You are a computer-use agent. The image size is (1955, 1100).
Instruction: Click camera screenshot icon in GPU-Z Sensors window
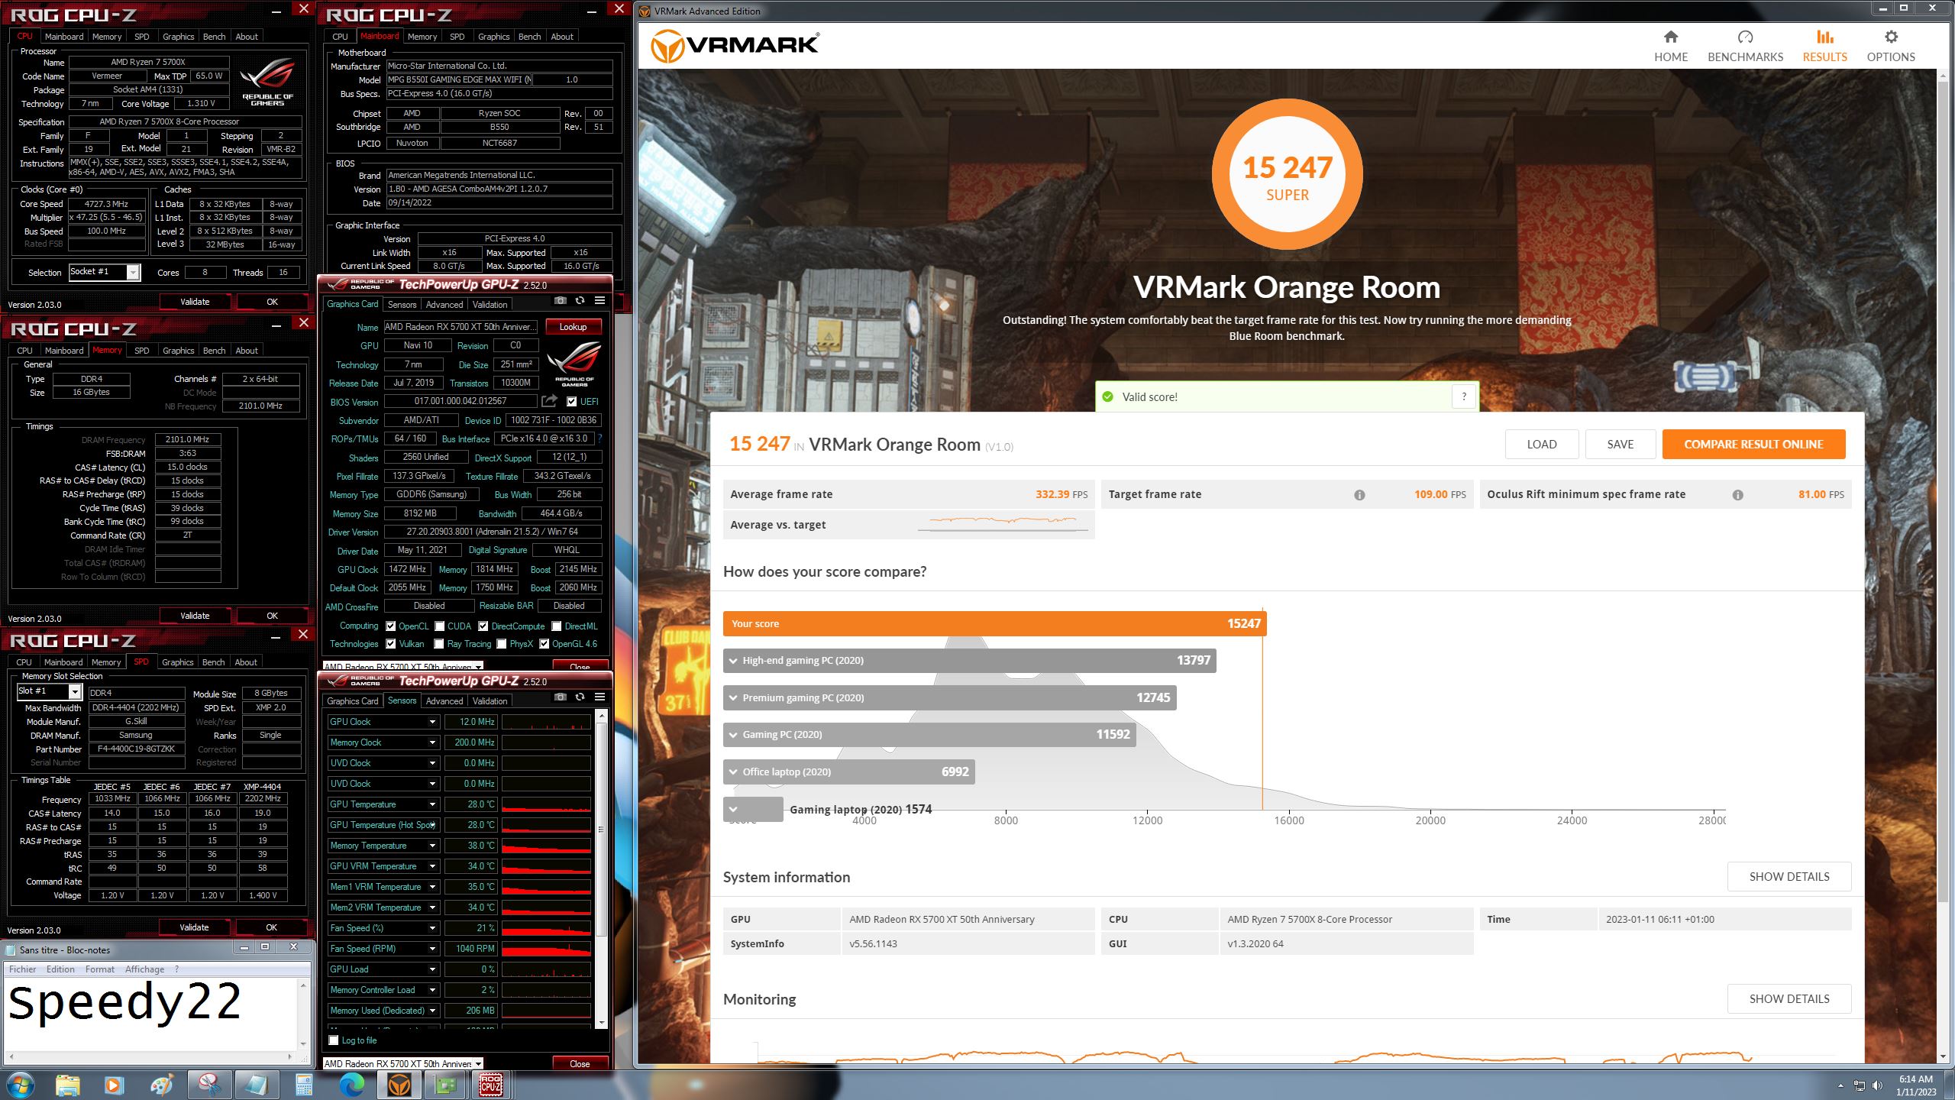561,697
